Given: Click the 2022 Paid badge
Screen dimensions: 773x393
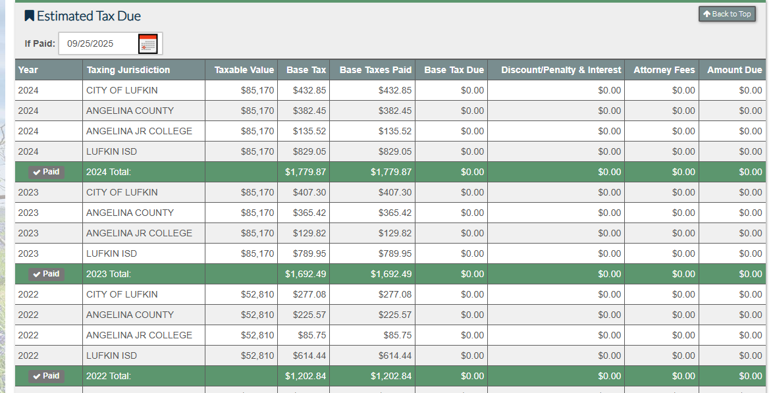Looking at the screenshot, I should point(46,376).
